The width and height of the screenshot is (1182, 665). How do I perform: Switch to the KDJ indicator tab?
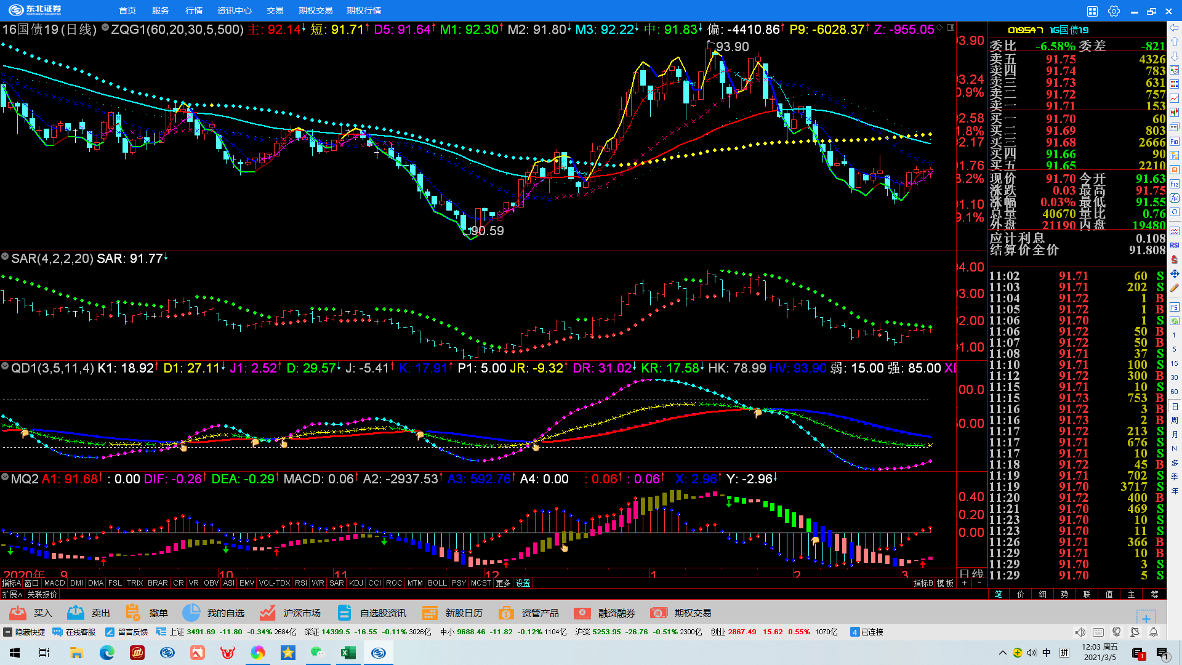(356, 583)
